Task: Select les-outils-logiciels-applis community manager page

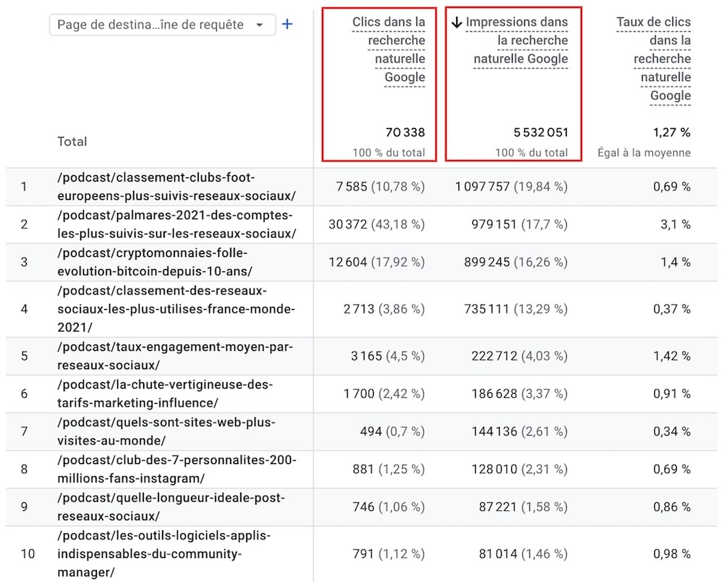Action: [163, 554]
